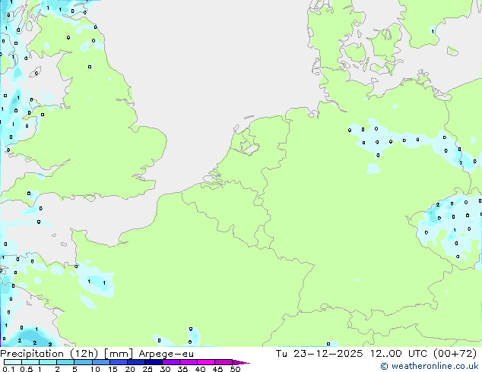Click the 0.1–0.5 mm legend color swatch
Image resolution: width=482 pixels, height=372 pixels.
point(13,362)
